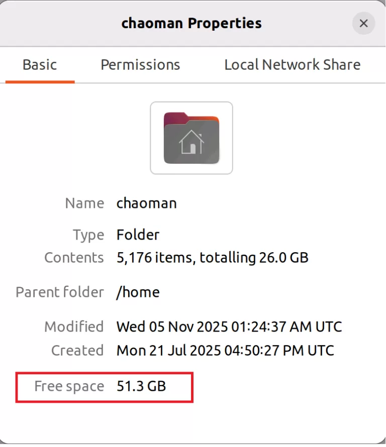
Task: Click the Created date value
Action: [225, 350]
